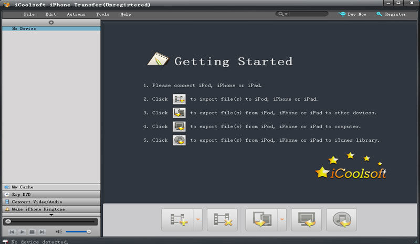Select the No Device entry
This screenshot has height=244, width=420.
(x=51, y=28)
